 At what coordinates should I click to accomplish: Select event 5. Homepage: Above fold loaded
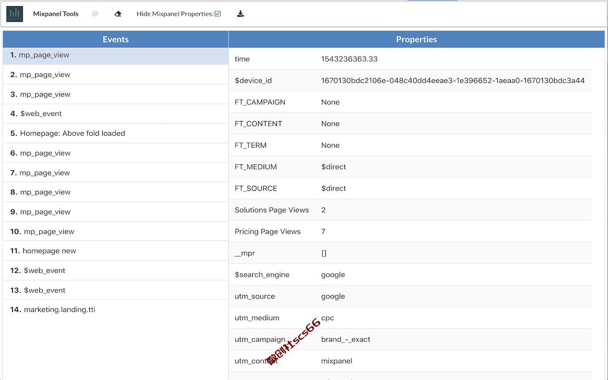(115, 133)
